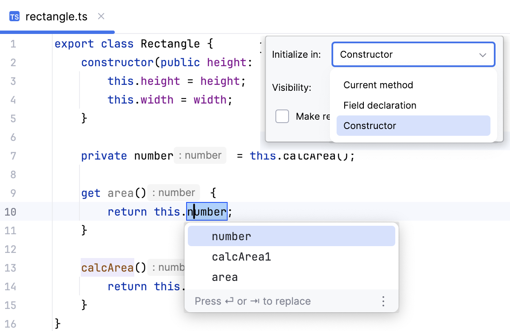This screenshot has width=510, height=331.
Task: Enable the Make readonly checkbox
Action: (282, 116)
